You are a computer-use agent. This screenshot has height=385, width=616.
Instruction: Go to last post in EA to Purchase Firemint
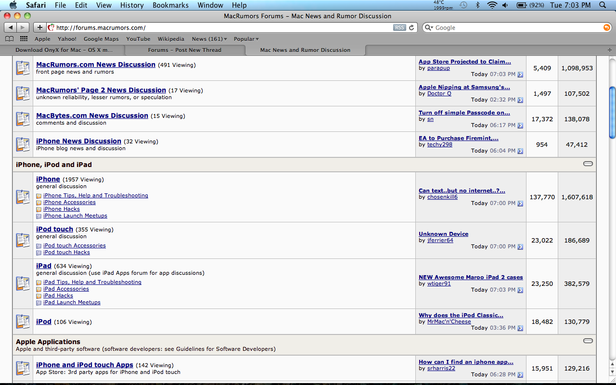click(x=520, y=151)
